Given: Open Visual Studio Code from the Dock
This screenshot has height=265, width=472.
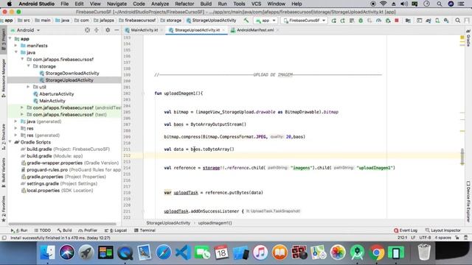Looking at the screenshot, I should click(x=183, y=252).
